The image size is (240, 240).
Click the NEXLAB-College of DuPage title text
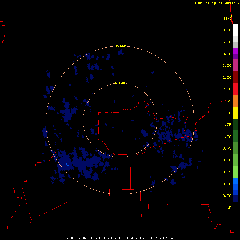click(x=213, y=3)
